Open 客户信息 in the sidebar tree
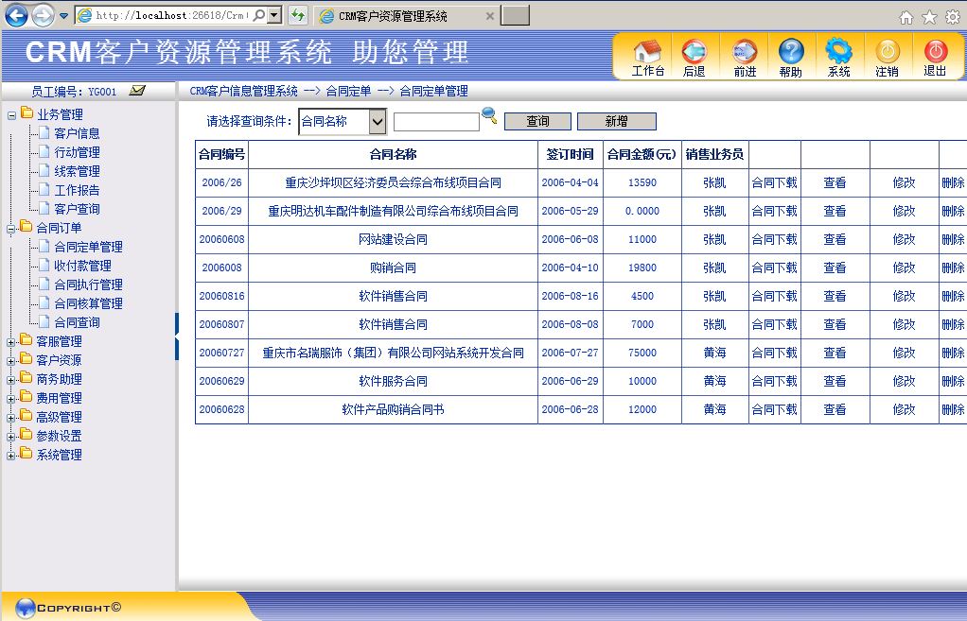Image resolution: width=967 pixels, height=621 pixels. click(77, 133)
